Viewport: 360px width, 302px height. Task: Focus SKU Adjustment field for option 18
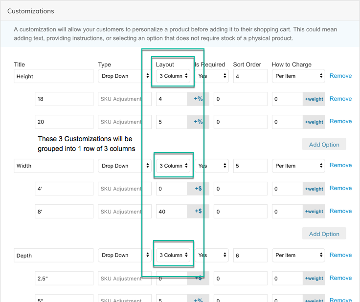tap(125, 99)
